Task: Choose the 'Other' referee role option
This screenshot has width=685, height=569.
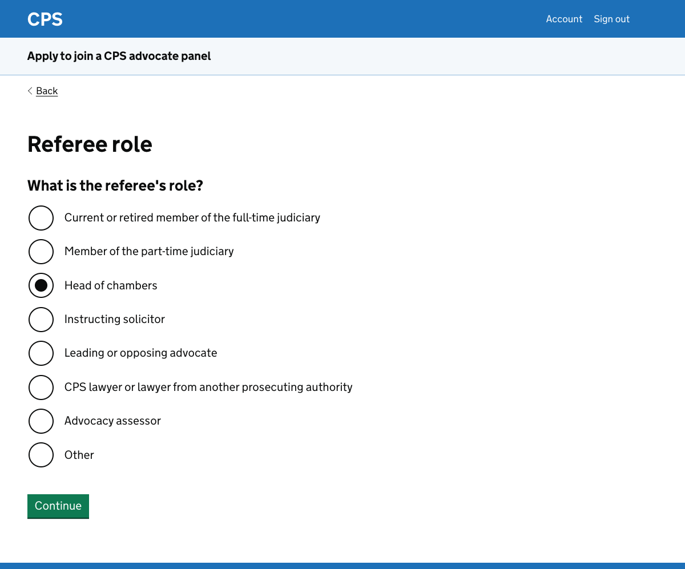Action: coord(41,454)
